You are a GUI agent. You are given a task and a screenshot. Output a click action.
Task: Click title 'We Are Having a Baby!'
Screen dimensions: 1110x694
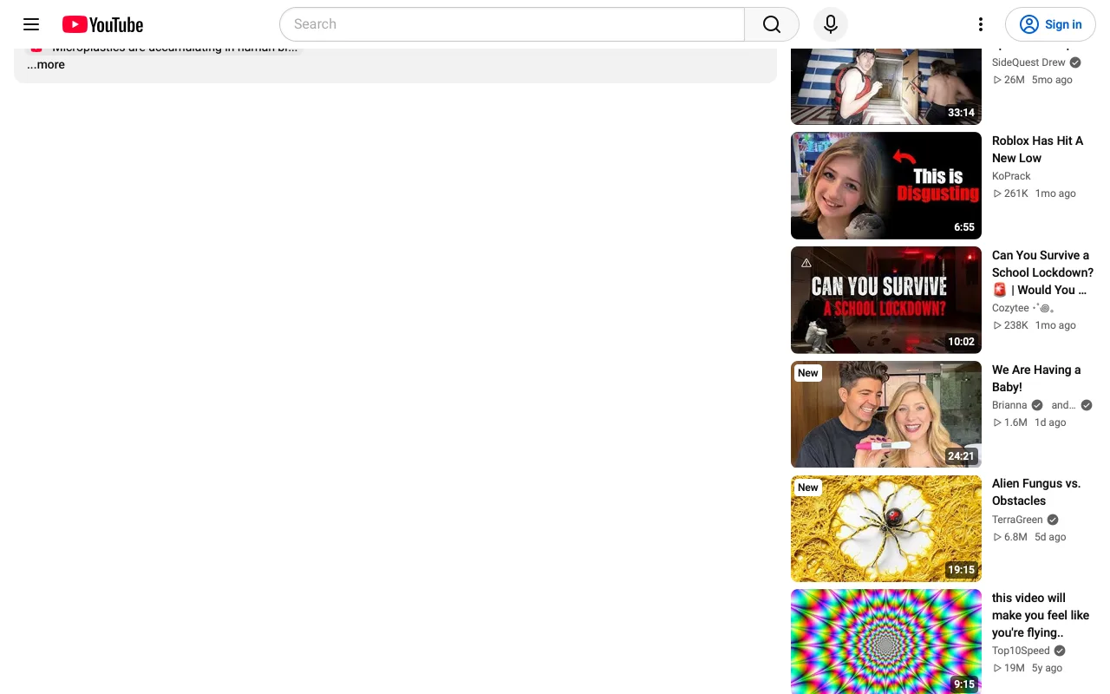point(1036,378)
